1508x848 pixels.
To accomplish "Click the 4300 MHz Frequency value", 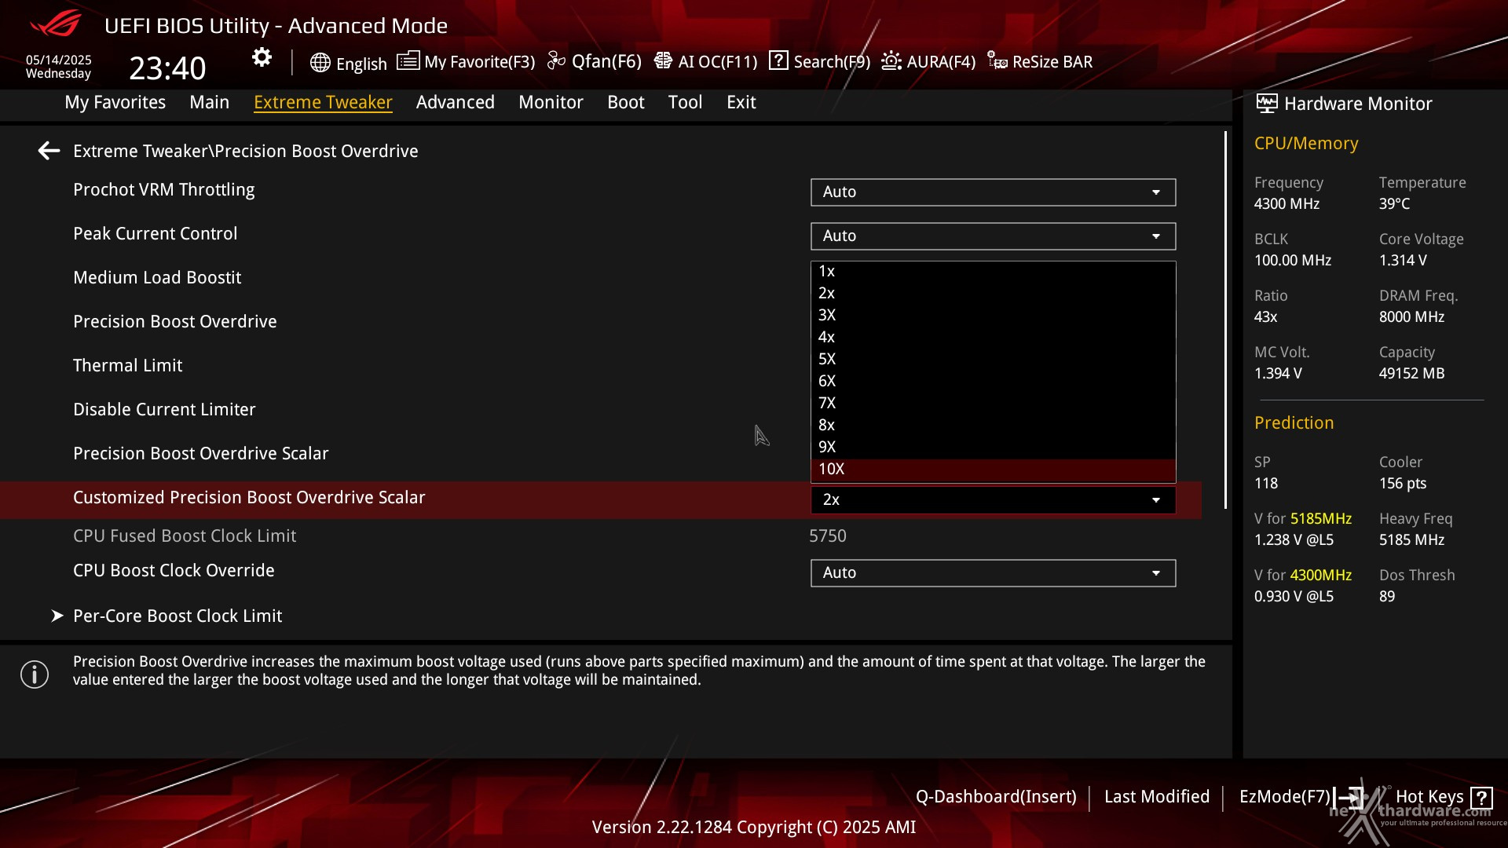I will (1287, 204).
